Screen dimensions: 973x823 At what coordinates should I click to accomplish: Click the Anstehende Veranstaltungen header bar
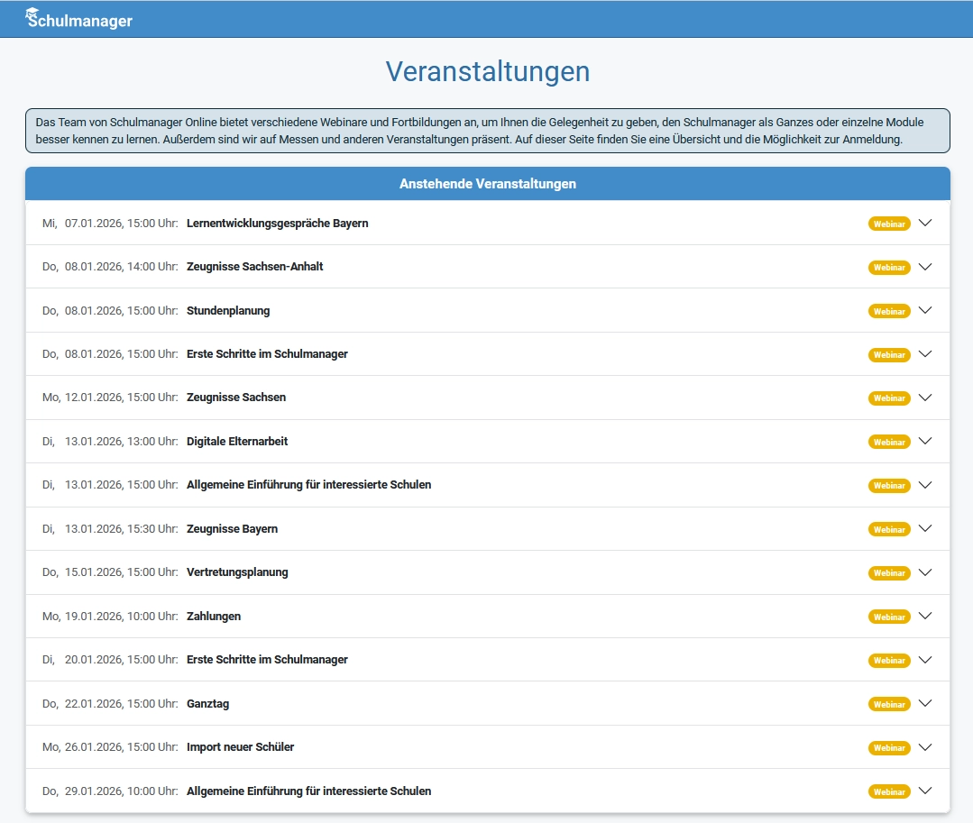tap(487, 183)
